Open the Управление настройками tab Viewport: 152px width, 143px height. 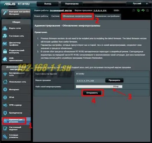[107, 16]
